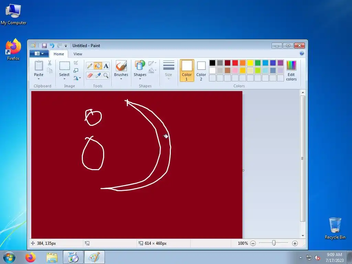The image size is (352, 264).
Task: Click the Crop icon in Image group
Action: click(x=76, y=63)
